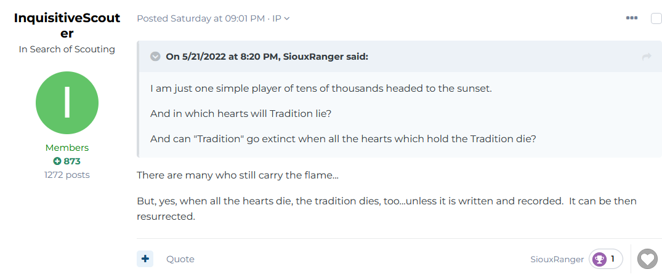Click the Posted Saturday at 09:01 PM timestamp
The height and width of the screenshot is (277, 662).
201,18
